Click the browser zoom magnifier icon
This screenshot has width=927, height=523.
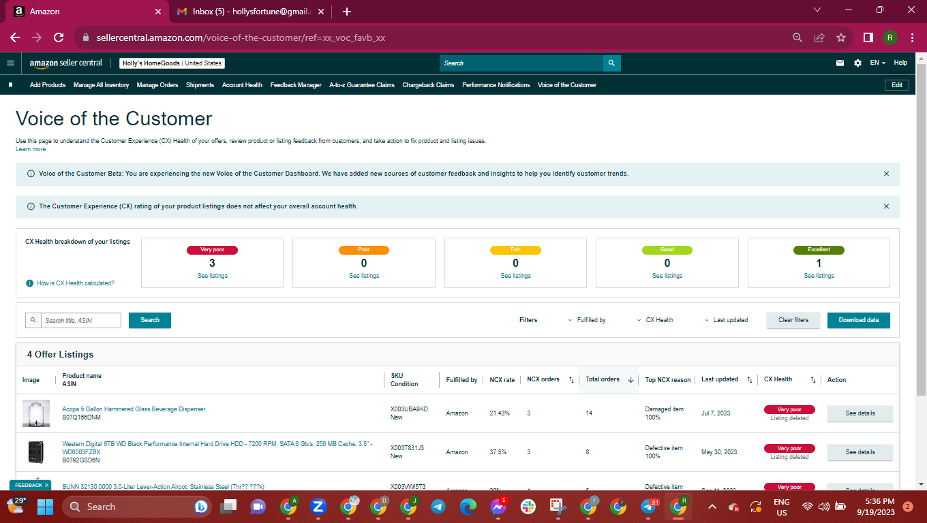pos(797,37)
